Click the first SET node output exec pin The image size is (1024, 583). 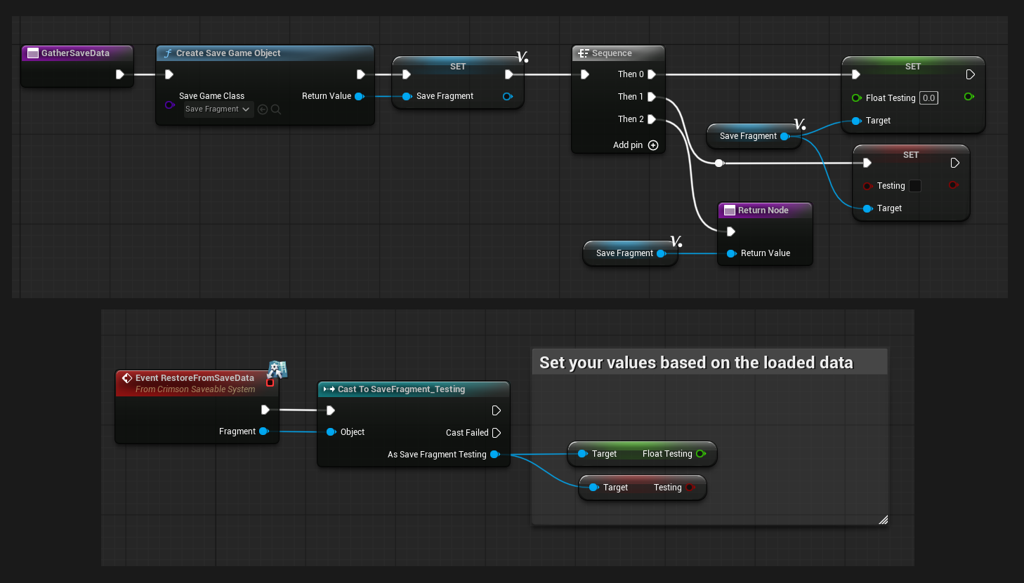pyautogui.click(x=509, y=74)
